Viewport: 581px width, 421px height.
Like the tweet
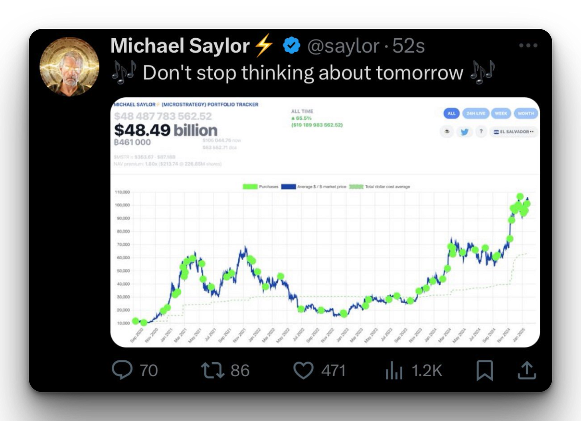click(x=303, y=371)
